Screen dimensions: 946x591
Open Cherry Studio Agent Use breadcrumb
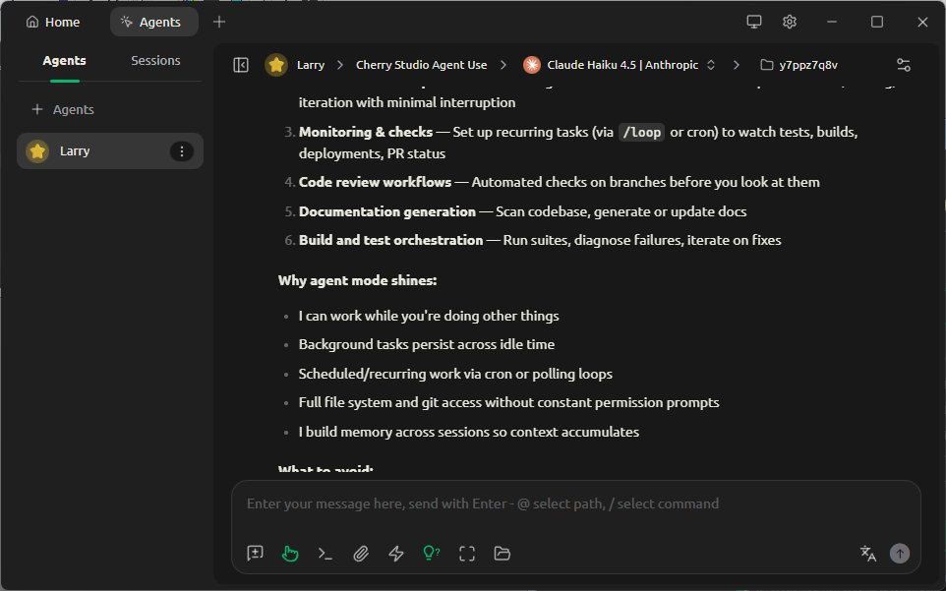[421, 65]
